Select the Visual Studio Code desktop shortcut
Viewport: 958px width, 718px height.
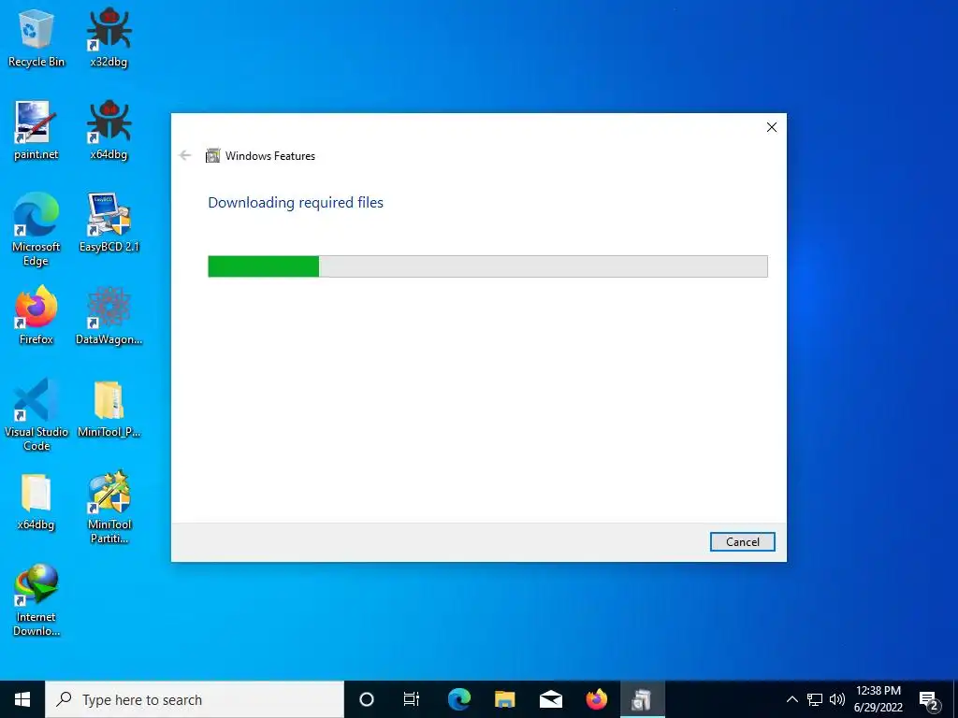36,414
